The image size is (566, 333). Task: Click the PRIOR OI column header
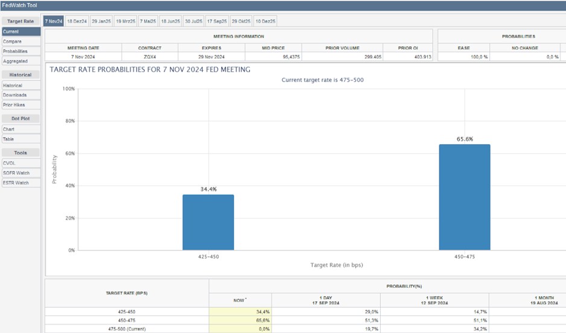click(x=408, y=48)
